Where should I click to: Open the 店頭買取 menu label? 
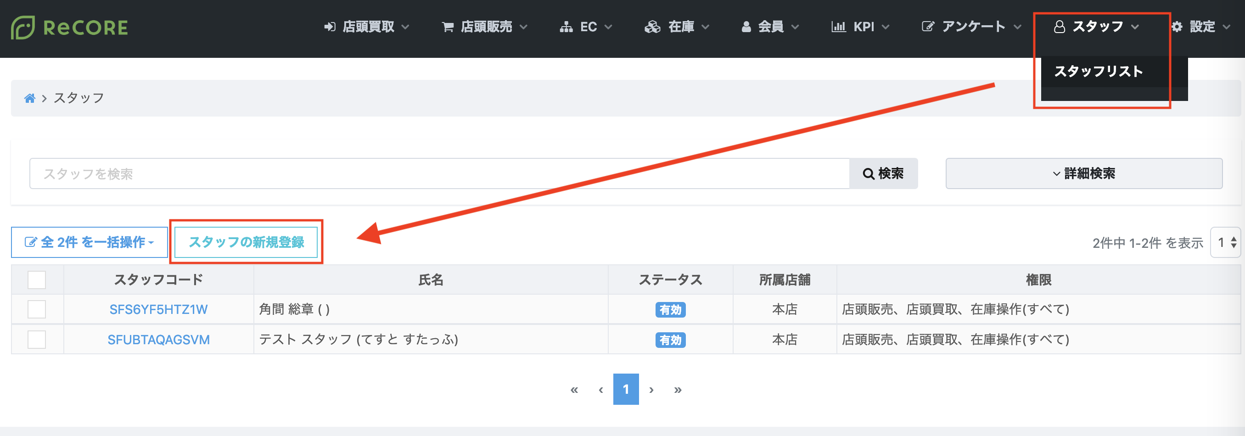click(368, 27)
